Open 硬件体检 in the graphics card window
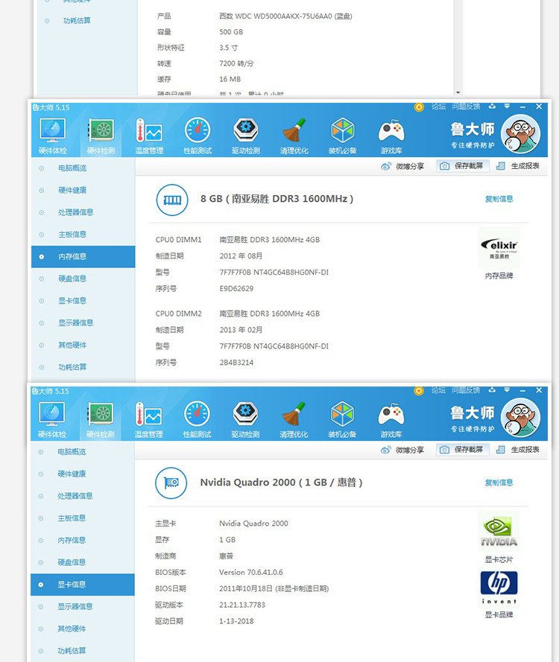This screenshot has width=559, height=662. tap(52, 420)
